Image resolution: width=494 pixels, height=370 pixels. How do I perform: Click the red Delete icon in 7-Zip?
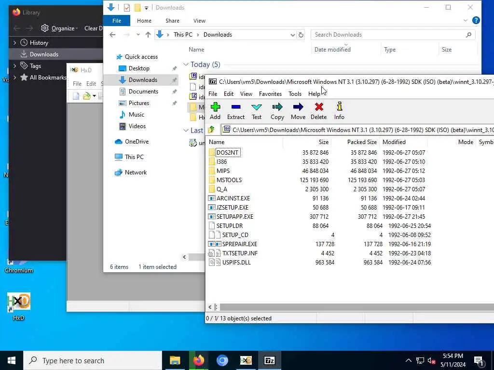click(319, 107)
